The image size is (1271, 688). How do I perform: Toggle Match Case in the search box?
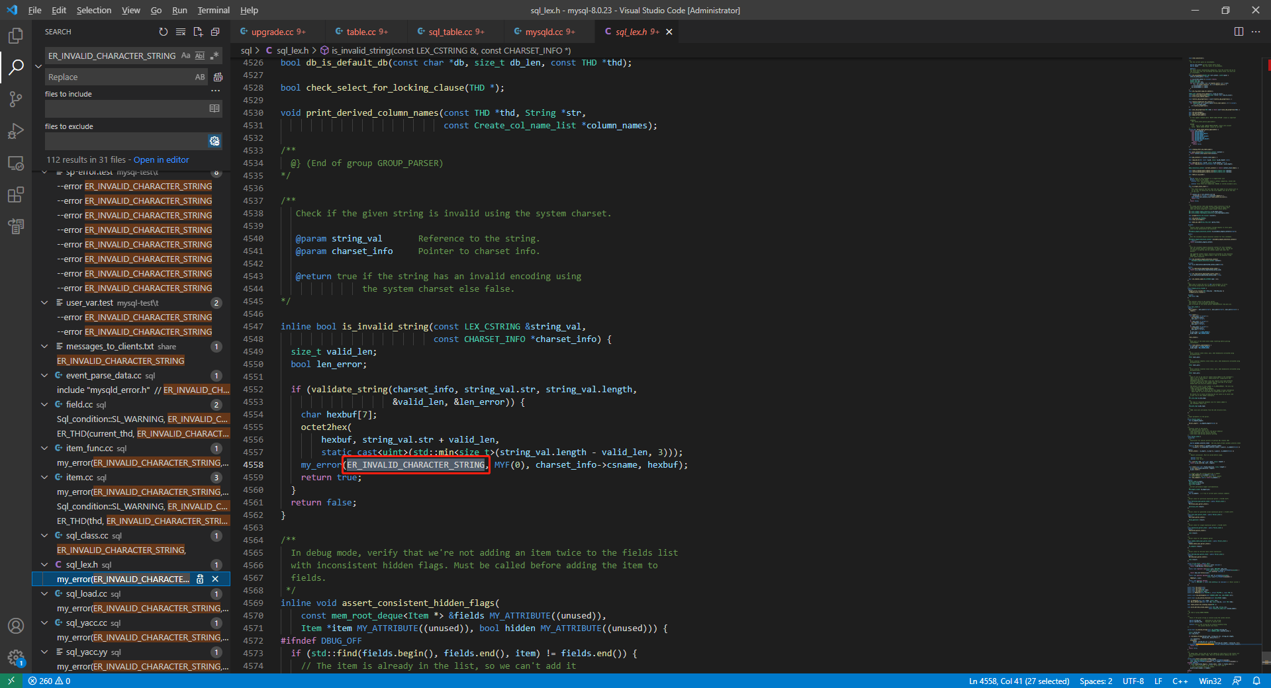pyautogui.click(x=186, y=56)
